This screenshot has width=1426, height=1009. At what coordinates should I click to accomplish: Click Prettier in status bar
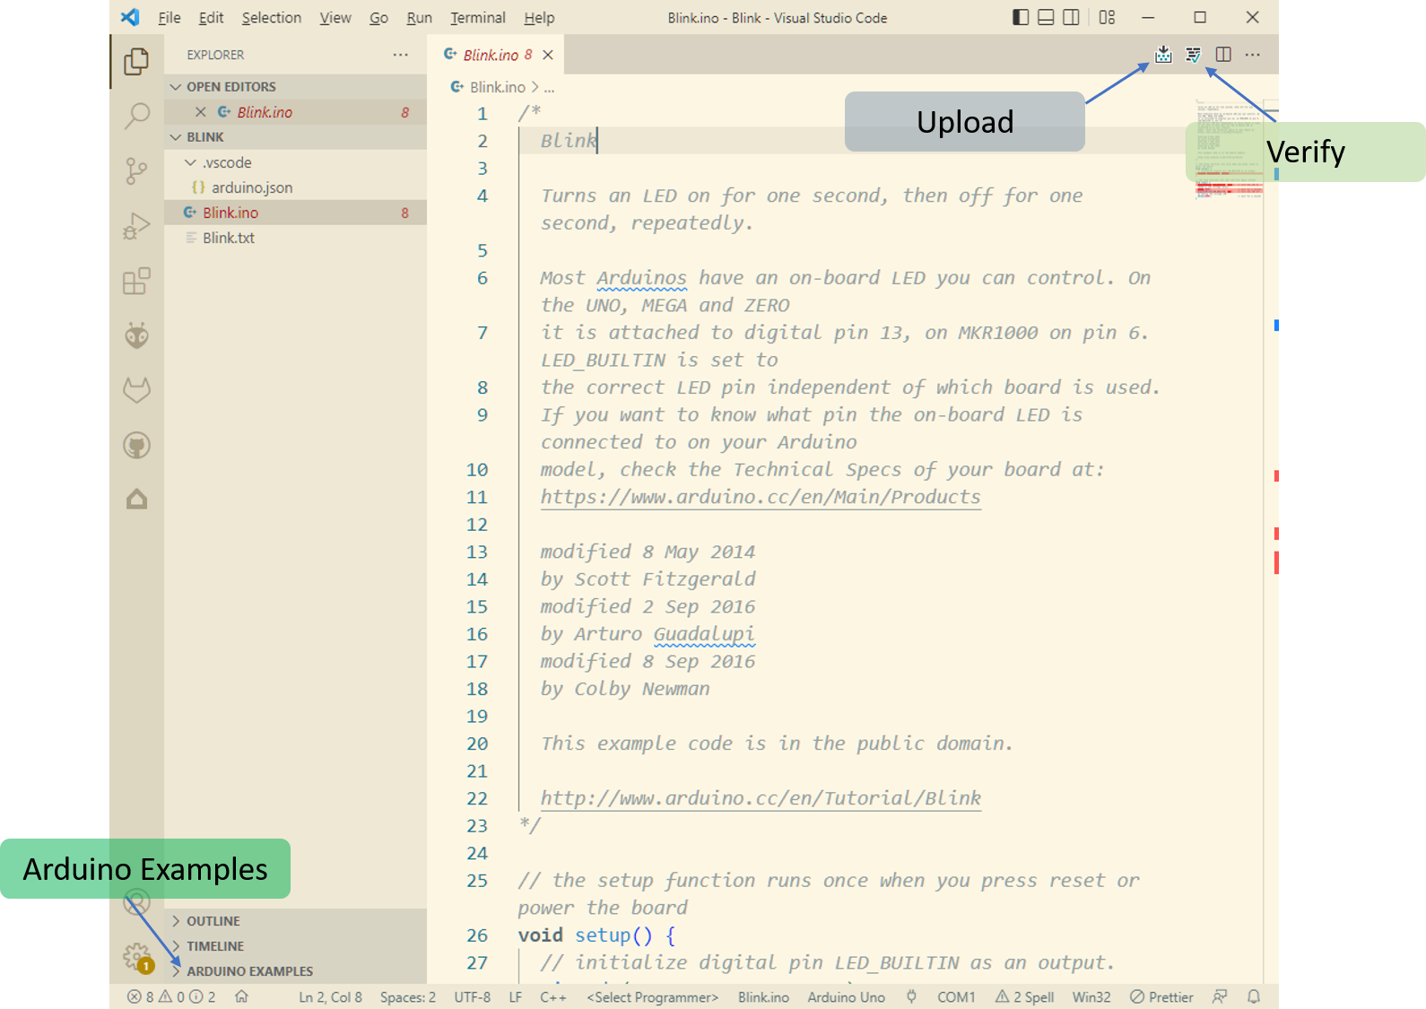1161,996
